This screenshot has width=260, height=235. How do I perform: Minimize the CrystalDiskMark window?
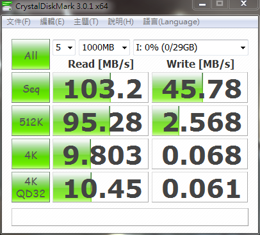point(202,4)
